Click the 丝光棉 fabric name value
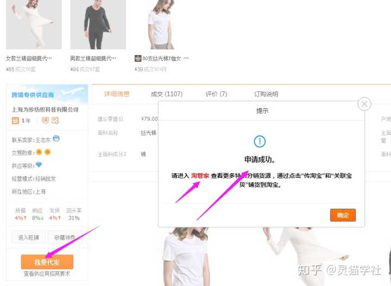This screenshot has height=286, width=391. point(148,133)
